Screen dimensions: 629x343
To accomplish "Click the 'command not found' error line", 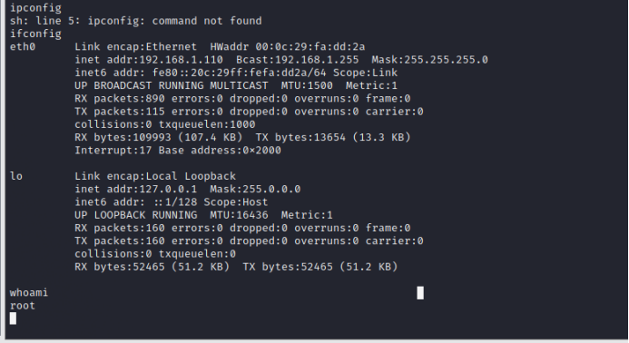I will click(135, 21).
